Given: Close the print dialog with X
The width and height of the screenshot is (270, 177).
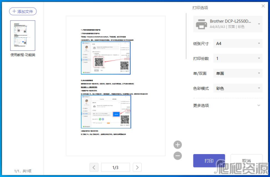Looking at the screenshot, I should (x=263, y=6).
